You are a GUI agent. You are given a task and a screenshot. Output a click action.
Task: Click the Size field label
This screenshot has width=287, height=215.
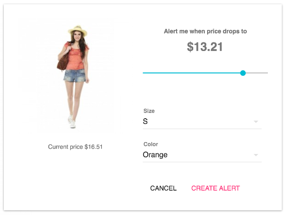coord(149,111)
